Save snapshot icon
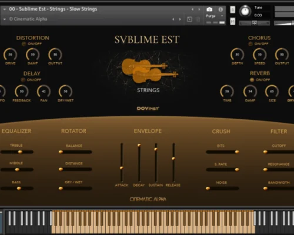This screenshot has width=294, height=235. point(189,19)
